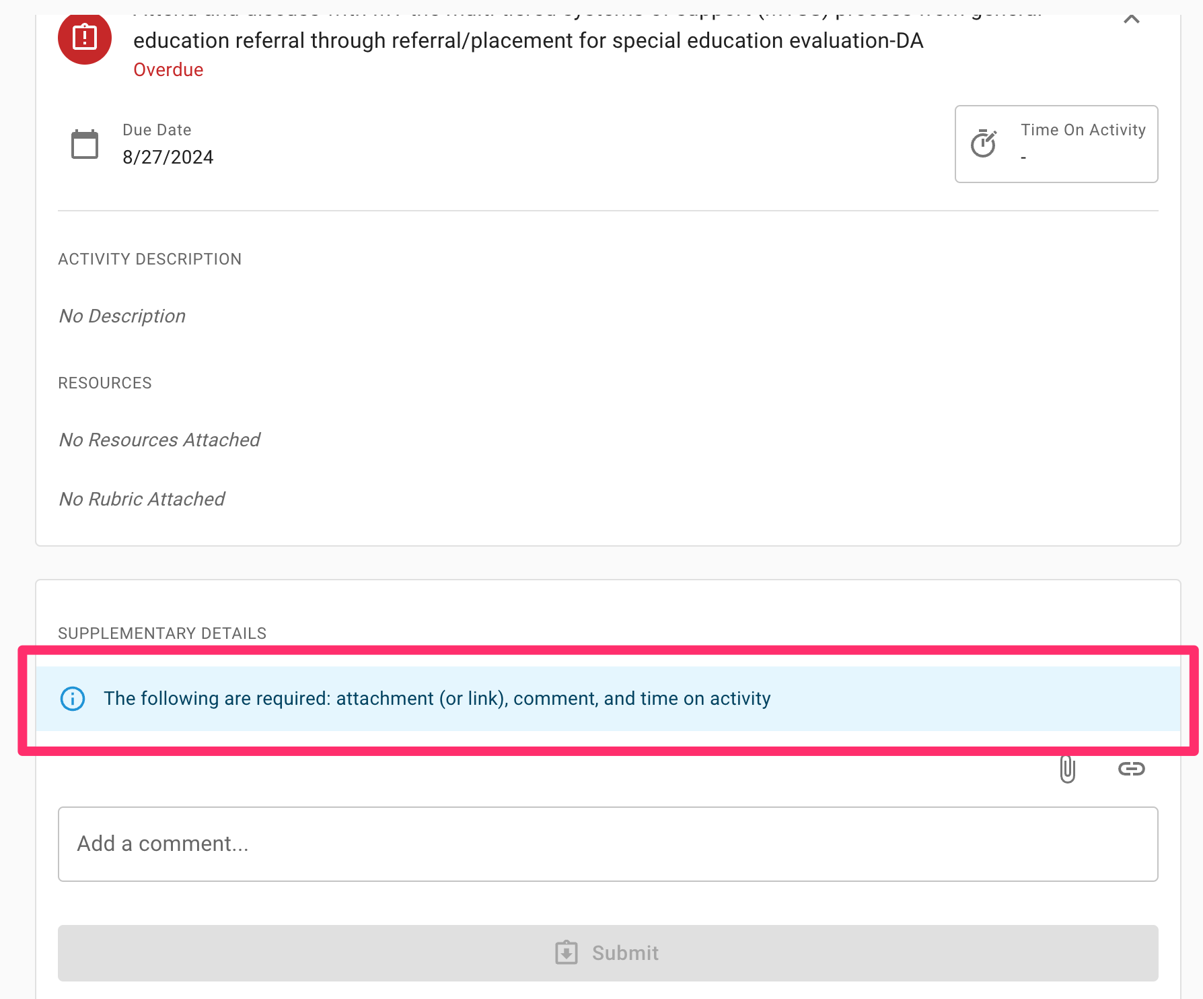Click the Overdue status label
Viewport: 1203px width, 999px height.
168,69
